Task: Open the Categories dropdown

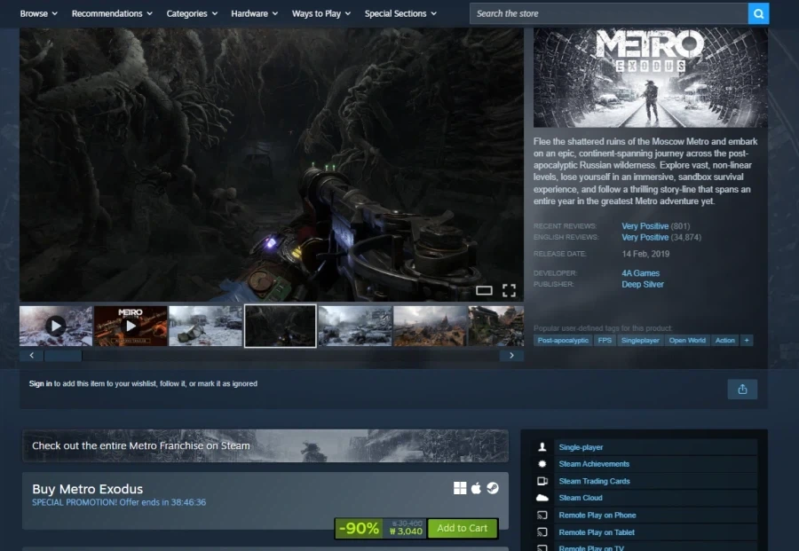Action: pyautogui.click(x=192, y=13)
